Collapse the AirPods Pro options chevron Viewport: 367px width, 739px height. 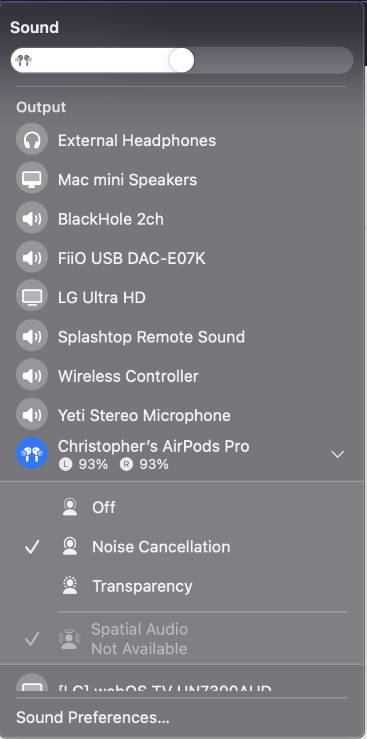[x=338, y=454]
